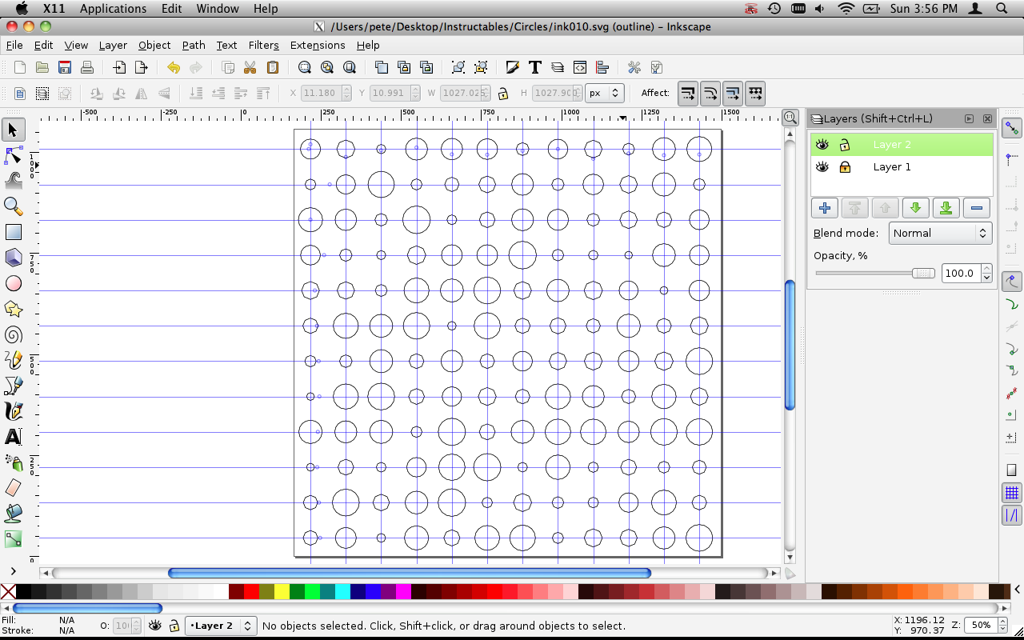Click the layer Opacity slider
Screen dimensions: 1024x640
pos(875,274)
